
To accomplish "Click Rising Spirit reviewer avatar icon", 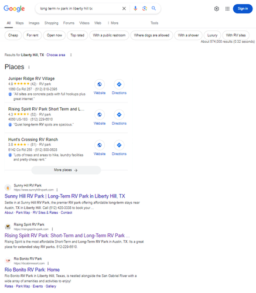I will pos(10,125).
